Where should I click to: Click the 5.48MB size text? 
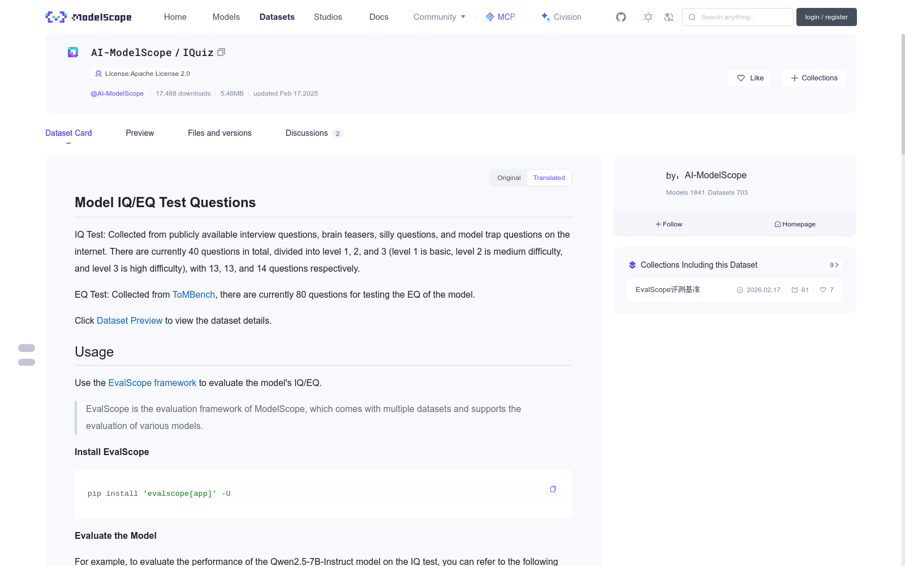[232, 93]
